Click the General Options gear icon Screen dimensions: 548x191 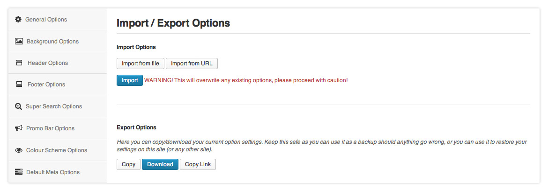click(x=18, y=19)
